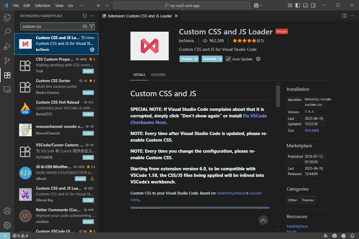The height and width of the screenshot is (239, 359).
Task: Expand the Disable button dropdown arrow
Action: click(x=196, y=59)
